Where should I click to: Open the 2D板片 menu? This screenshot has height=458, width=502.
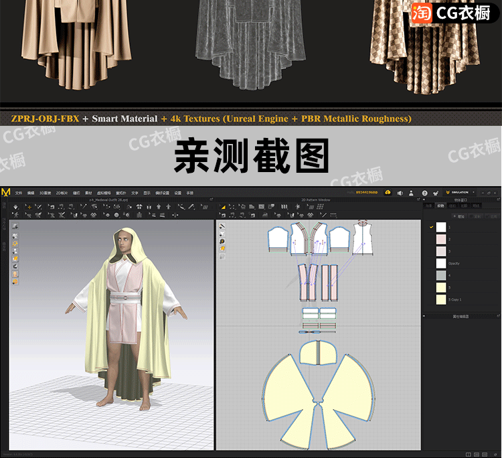62,193
